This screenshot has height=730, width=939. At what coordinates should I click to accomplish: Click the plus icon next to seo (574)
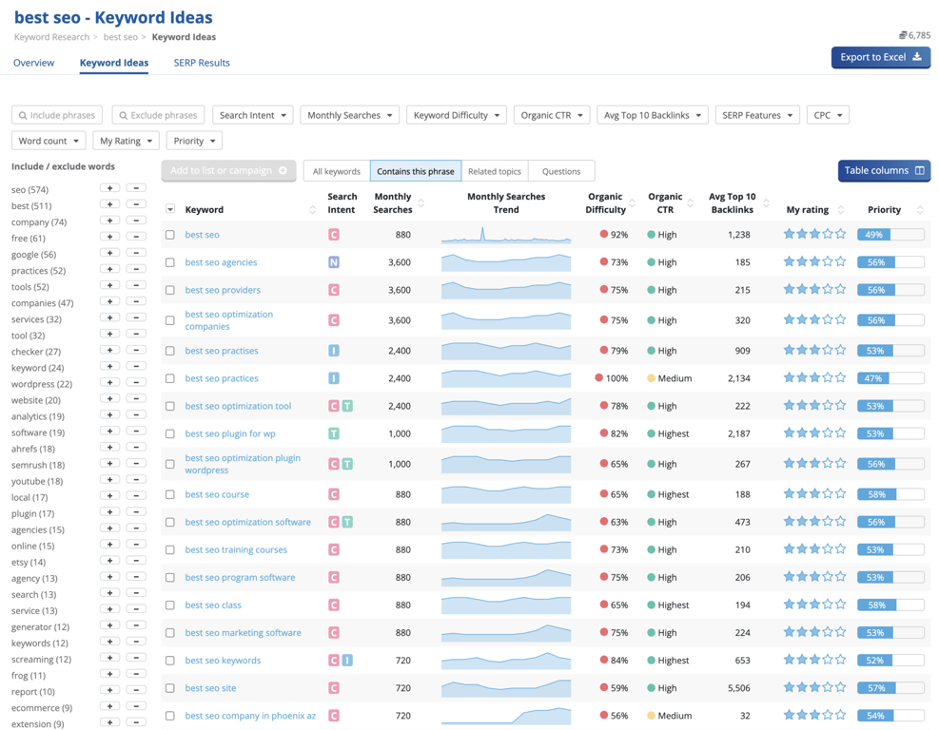[109, 188]
